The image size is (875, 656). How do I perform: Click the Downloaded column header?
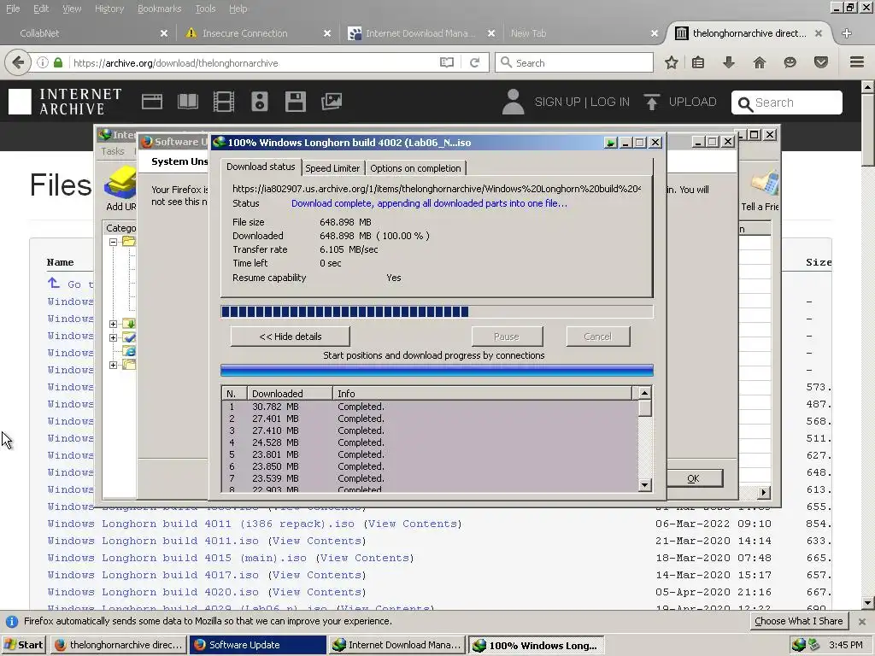pyautogui.click(x=290, y=393)
